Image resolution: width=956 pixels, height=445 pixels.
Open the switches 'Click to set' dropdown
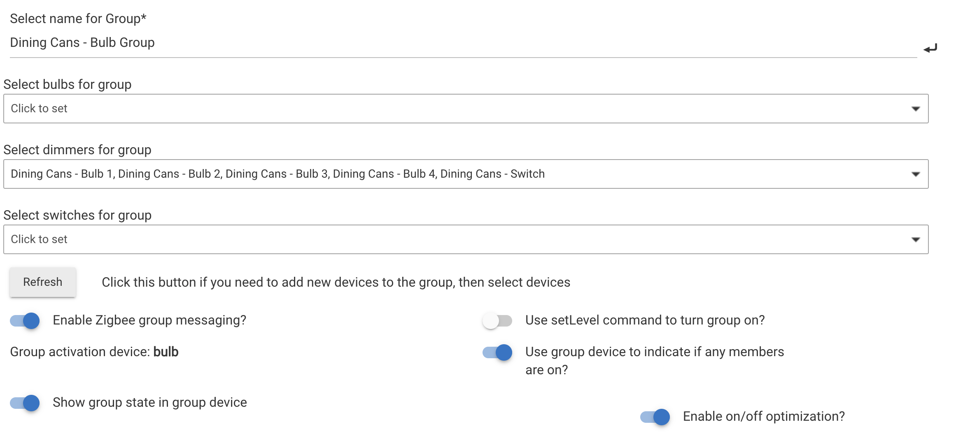coord(453,239)
